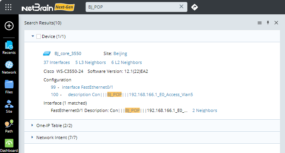Viewport: 285px width, 153px height.
Task: Click the NetBrain Next-Gen logo
Action: click(x=48, y=7)
